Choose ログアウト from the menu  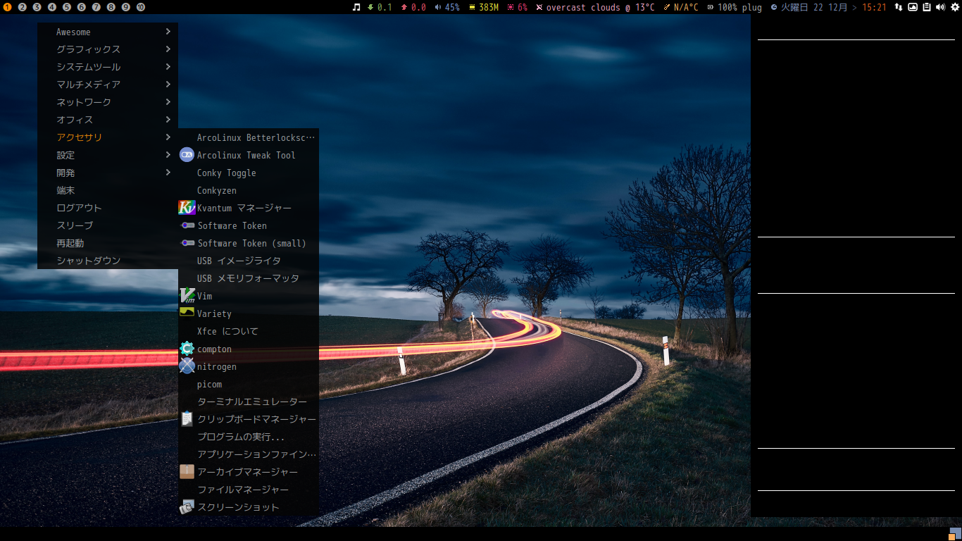coord(108,208)
